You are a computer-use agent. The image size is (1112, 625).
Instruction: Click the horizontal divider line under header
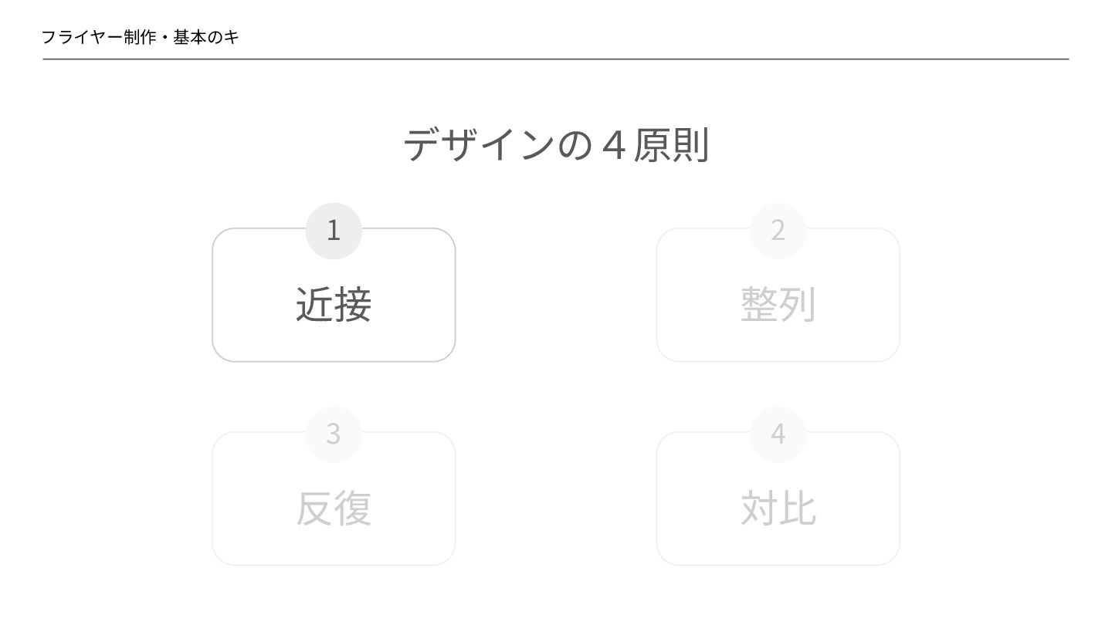(x=556, y=59)
